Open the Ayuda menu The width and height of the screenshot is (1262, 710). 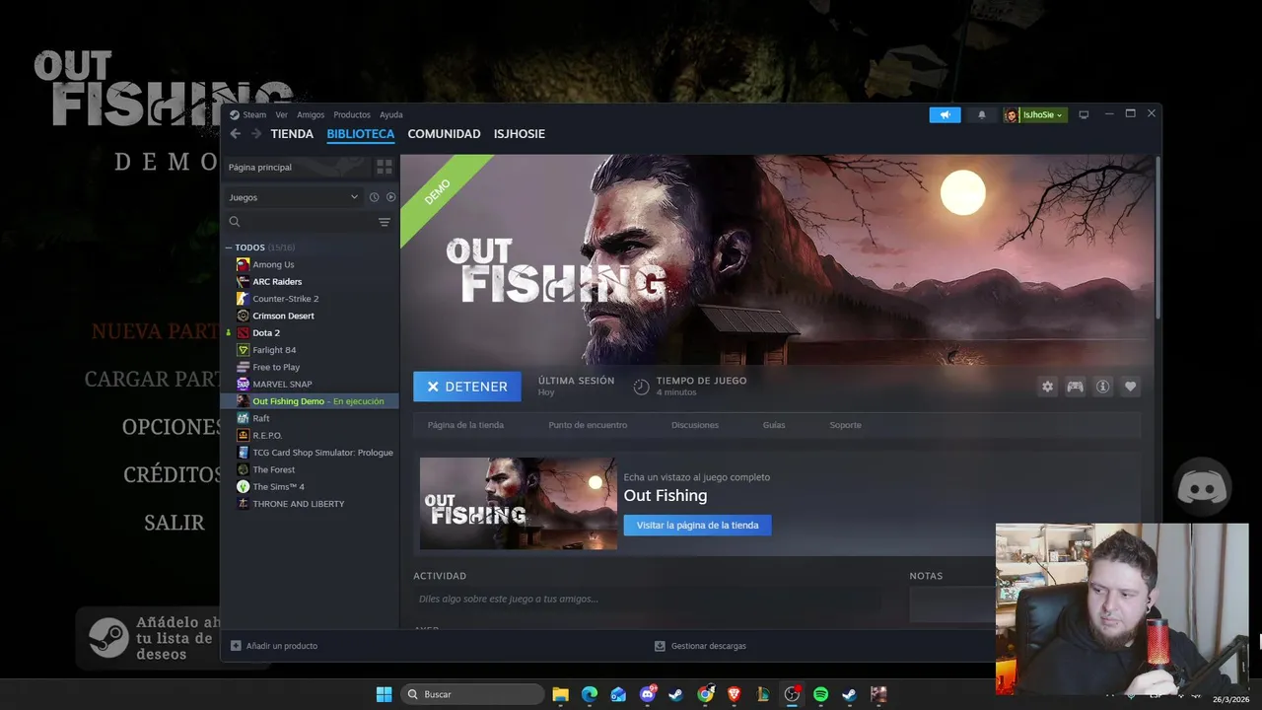point(391,114)
